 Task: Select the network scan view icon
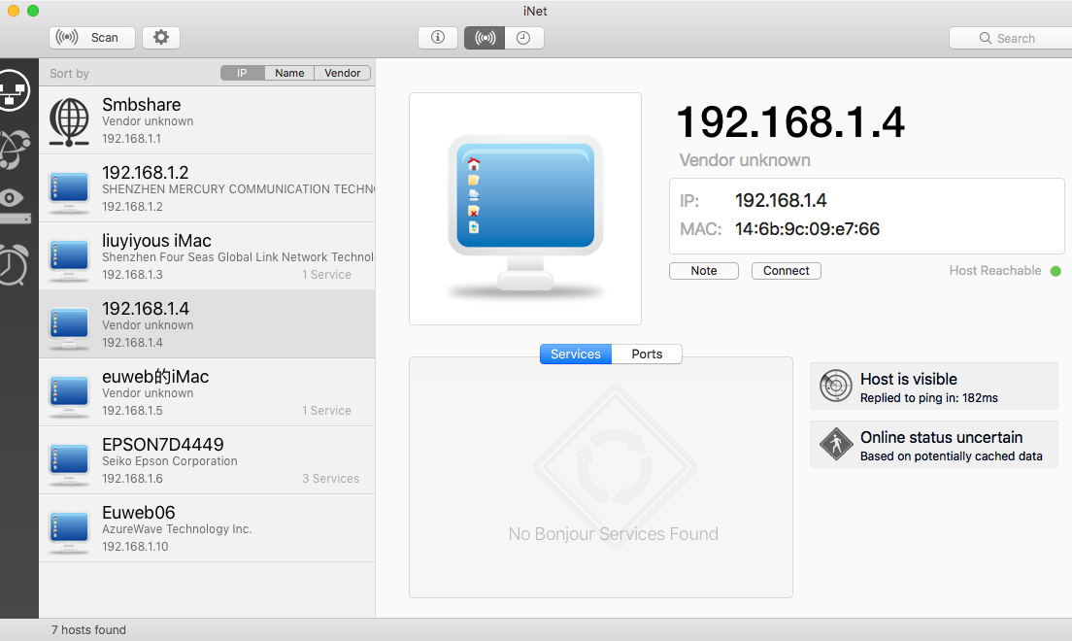tap(485, 38)
